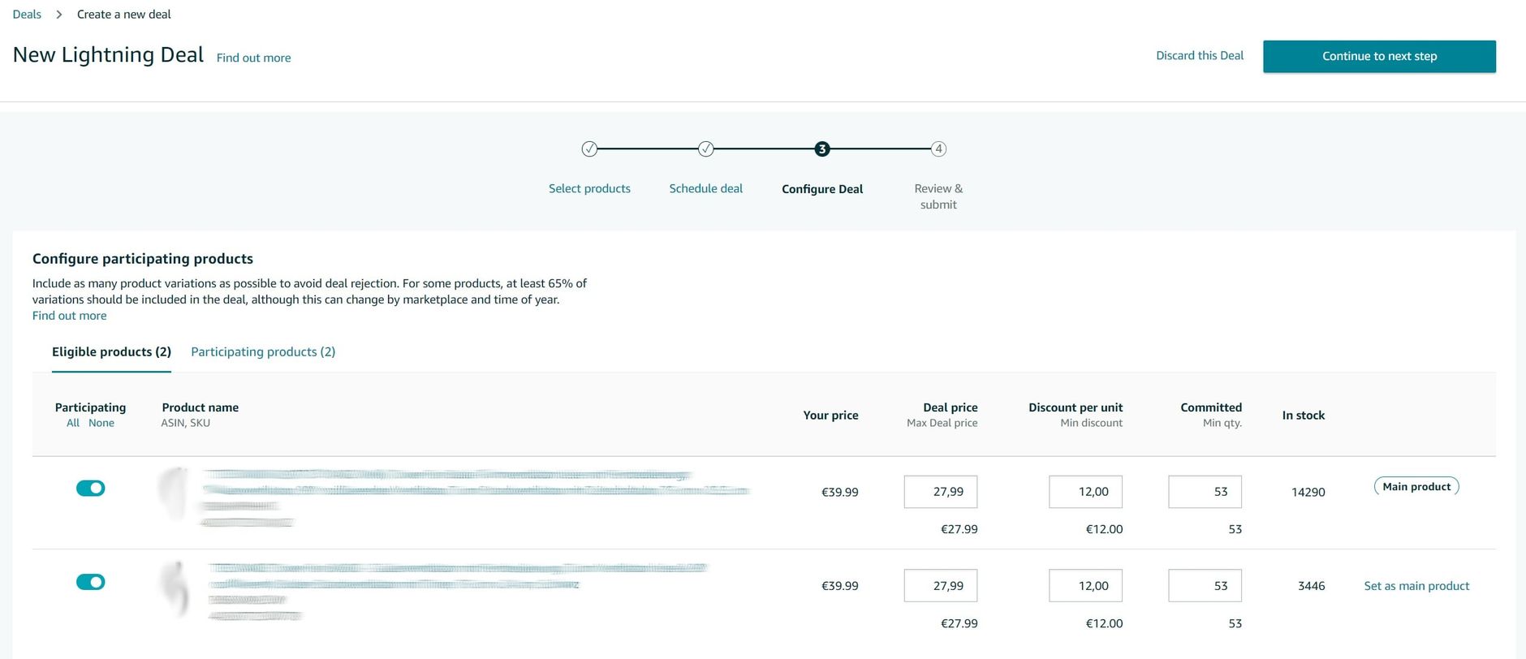Click the first row Deal price field

coord(940,492)
